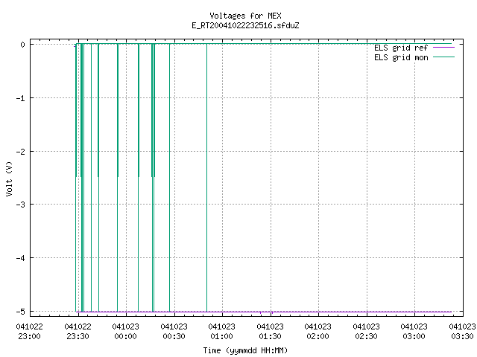Click the x-axis label 041023 01:30
477x357 pixels.
[270, 332]
